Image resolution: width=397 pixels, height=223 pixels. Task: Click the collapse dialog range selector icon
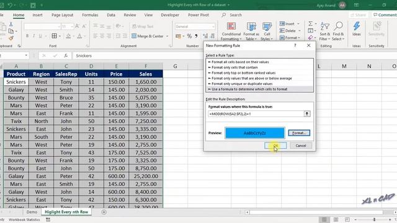pos(307,114)
